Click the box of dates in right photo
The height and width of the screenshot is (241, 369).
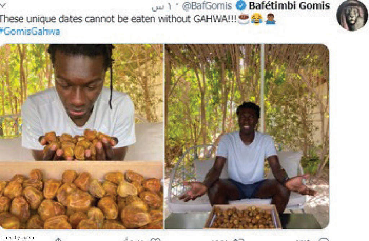[243, 217]
